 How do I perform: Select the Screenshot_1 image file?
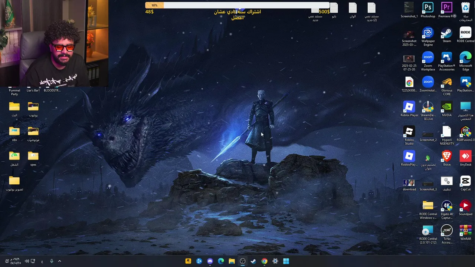tap(409, 10)
